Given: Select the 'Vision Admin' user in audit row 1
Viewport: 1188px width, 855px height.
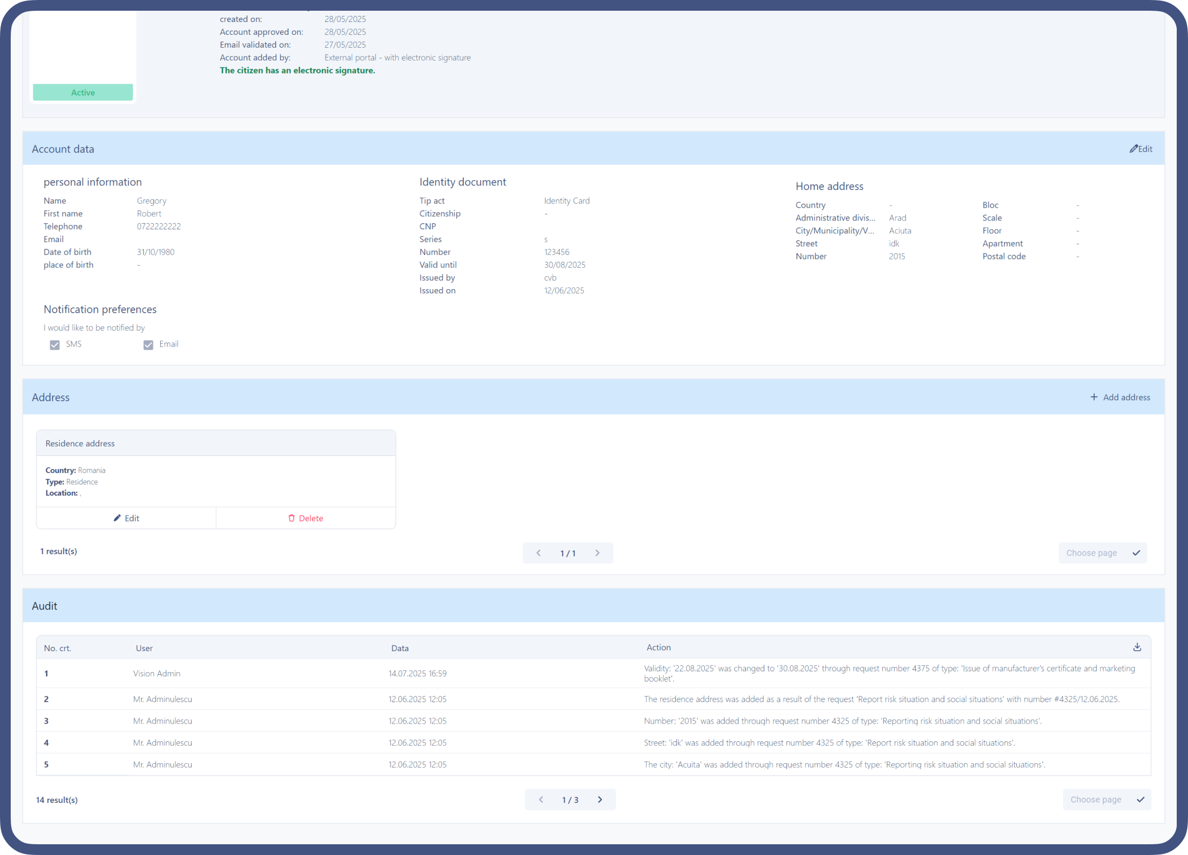Looking at the screenshot, I should click(x=157, y=674).
